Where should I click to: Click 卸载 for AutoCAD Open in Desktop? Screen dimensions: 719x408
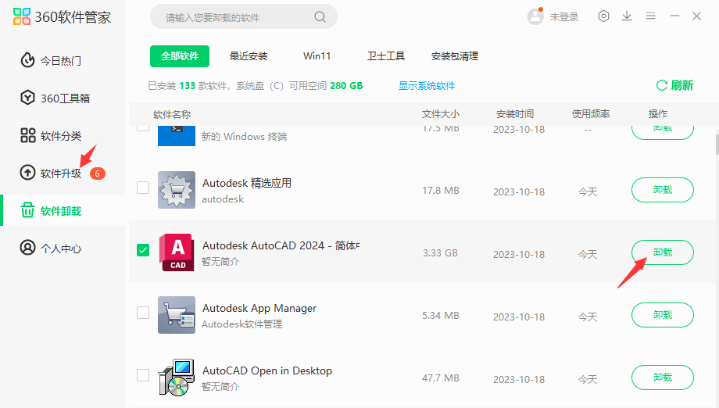coord(662,378)
